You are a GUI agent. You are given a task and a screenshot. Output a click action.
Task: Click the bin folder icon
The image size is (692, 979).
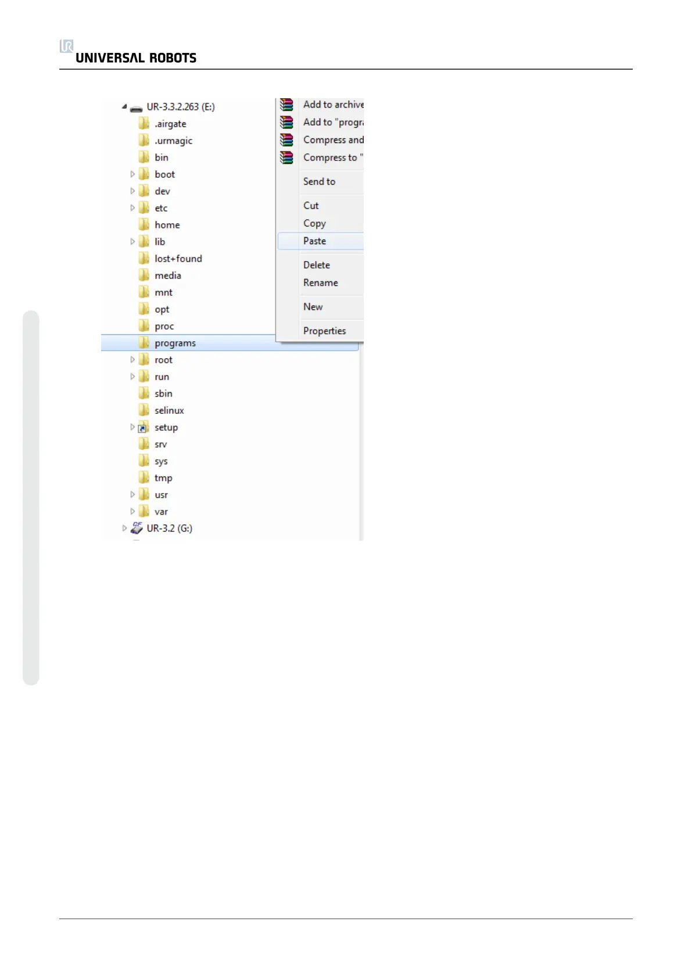click(x=144, y=157)
